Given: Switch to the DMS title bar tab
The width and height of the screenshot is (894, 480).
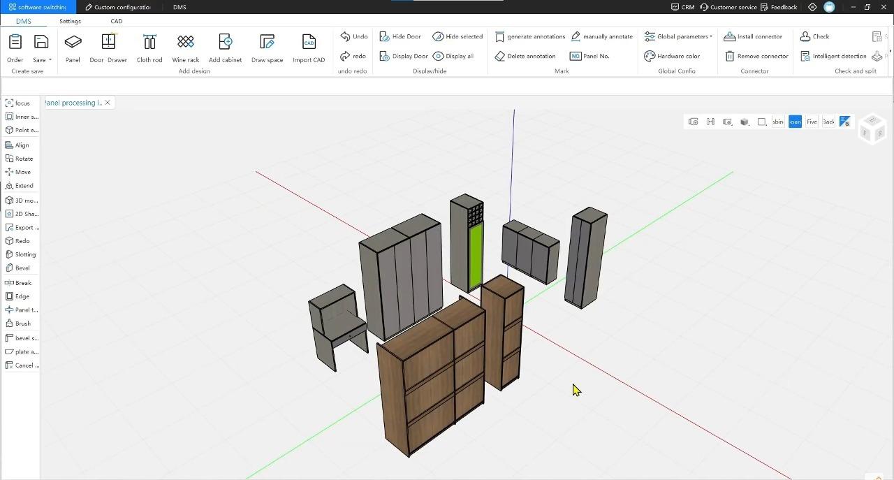Looking at the screenshot, I should click(179, 7).
